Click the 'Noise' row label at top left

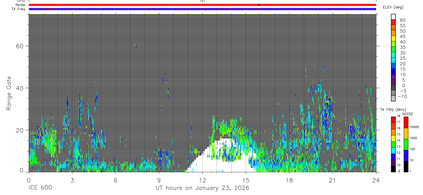(20, 5)
